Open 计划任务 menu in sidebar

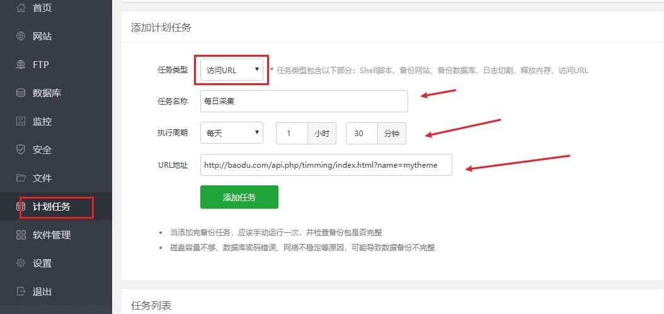tap(52, 207)
